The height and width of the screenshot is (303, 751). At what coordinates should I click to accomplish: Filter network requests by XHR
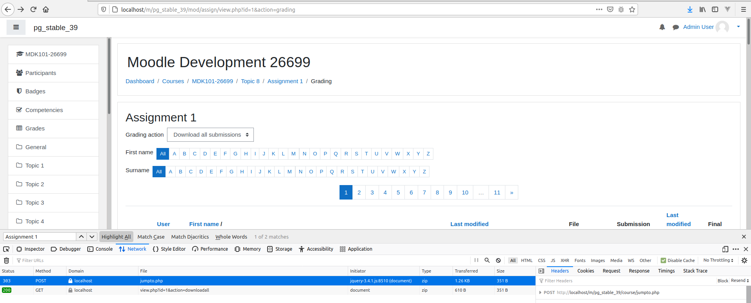565,260
